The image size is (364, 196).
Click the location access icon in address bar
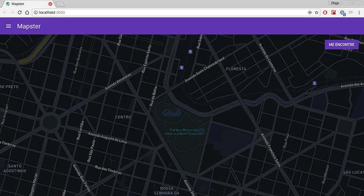(x=310, y=13)
